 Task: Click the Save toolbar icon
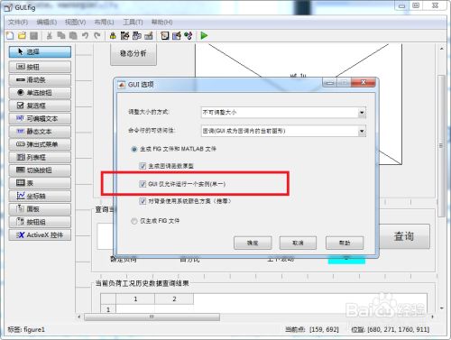[33, 36]
